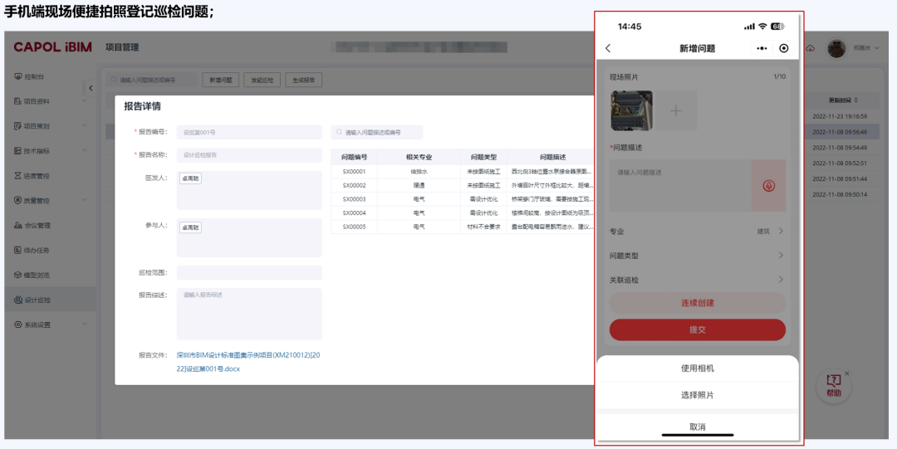Click the 问题描述 text input area
The height and width of the screenshot is (449, 897).
(680, 186)
